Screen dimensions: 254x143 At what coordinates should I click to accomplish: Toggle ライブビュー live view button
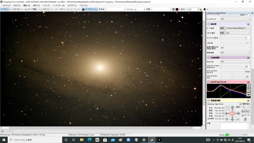5,9
